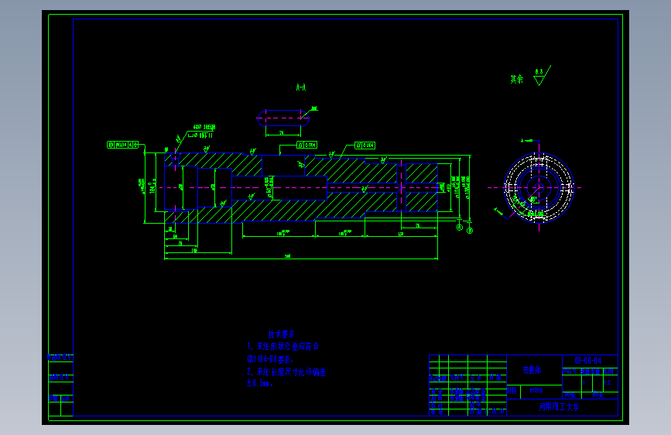Select the surface roughness symbol beside "其余"
Viewport: 671px width, 435px height.
[x=542, y=76]
